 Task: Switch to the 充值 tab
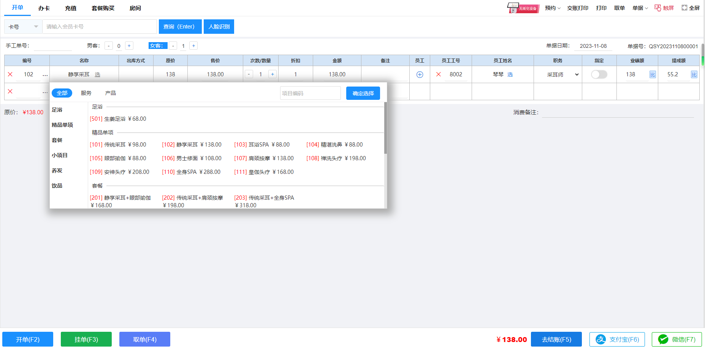coord(71,8)
